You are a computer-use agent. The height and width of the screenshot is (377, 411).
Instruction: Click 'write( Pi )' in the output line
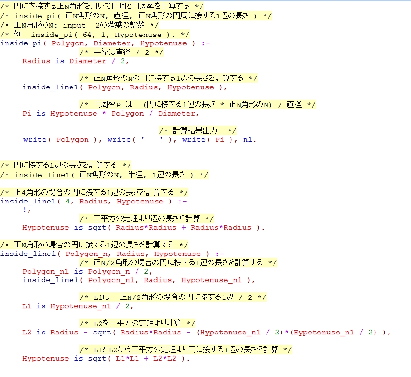(207, 140)
